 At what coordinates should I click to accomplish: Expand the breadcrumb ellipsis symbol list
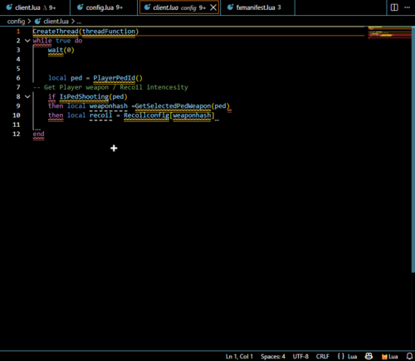(79, 22)
